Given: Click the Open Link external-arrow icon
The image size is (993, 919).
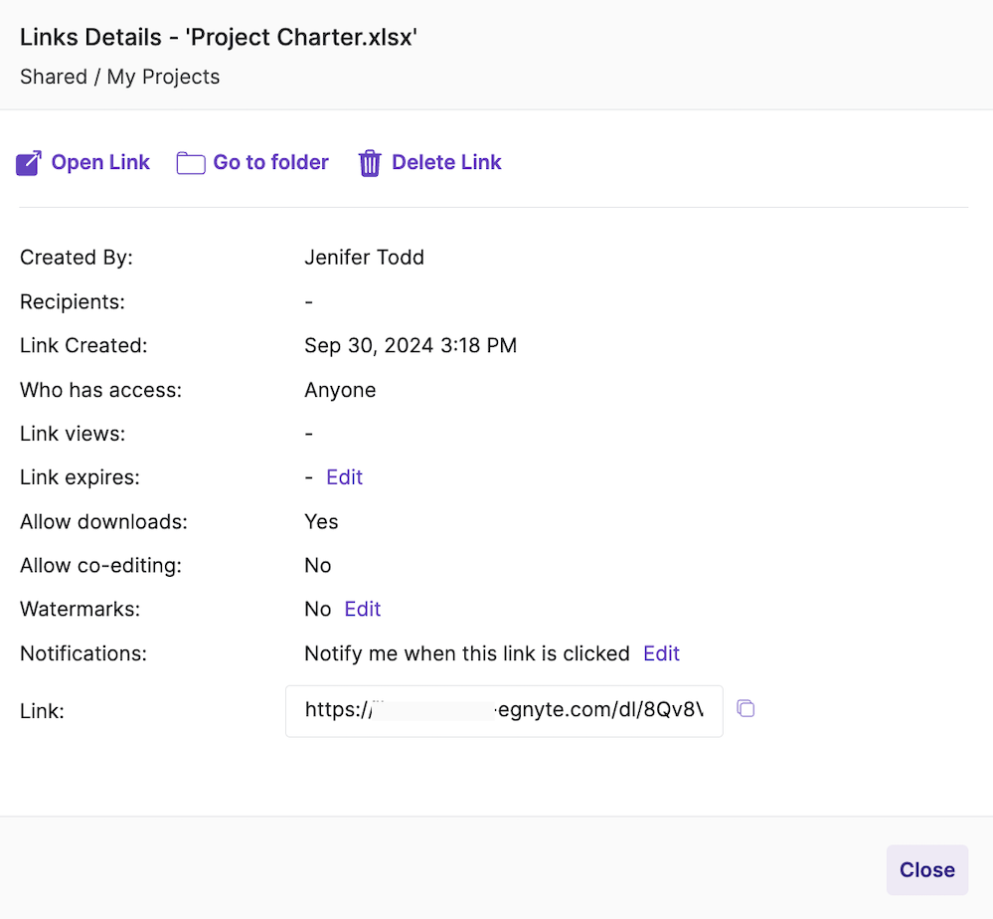Looking at the screenshot, I should point(29,163).
